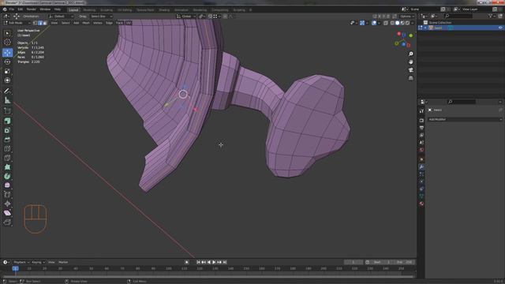The height and width of the screenshot is (284, 505).
Task: Click the viewport zoom magnifier icon
Action: click(x=410, y=54)
